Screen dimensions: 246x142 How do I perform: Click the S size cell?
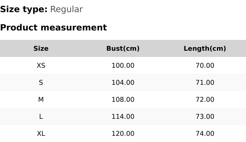pyautogui.click(x=41, y=83)
